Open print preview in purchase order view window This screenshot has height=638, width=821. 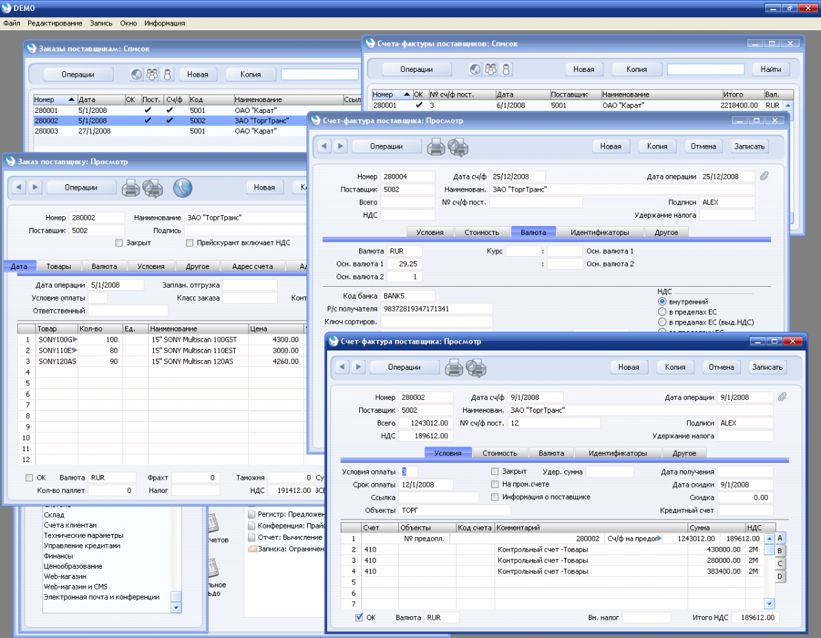[x=152, y=188]
